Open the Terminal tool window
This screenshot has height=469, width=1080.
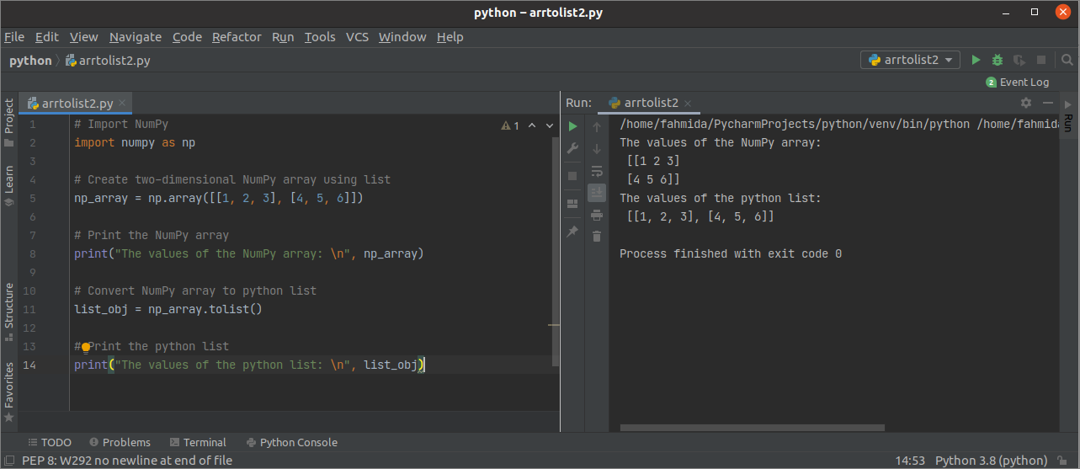(x=198, y=442)
